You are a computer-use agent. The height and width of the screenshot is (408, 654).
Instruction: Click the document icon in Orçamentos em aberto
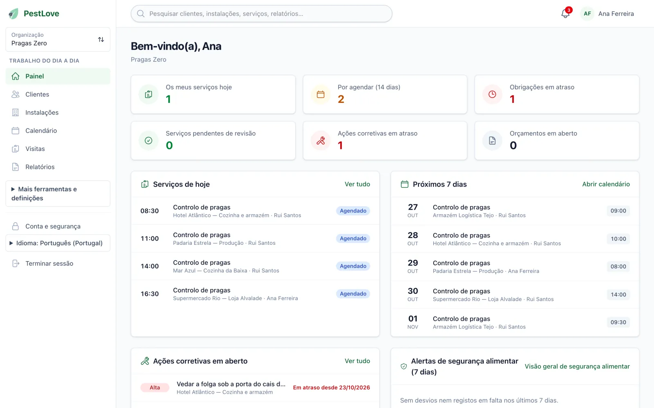(x=493, y=141)
